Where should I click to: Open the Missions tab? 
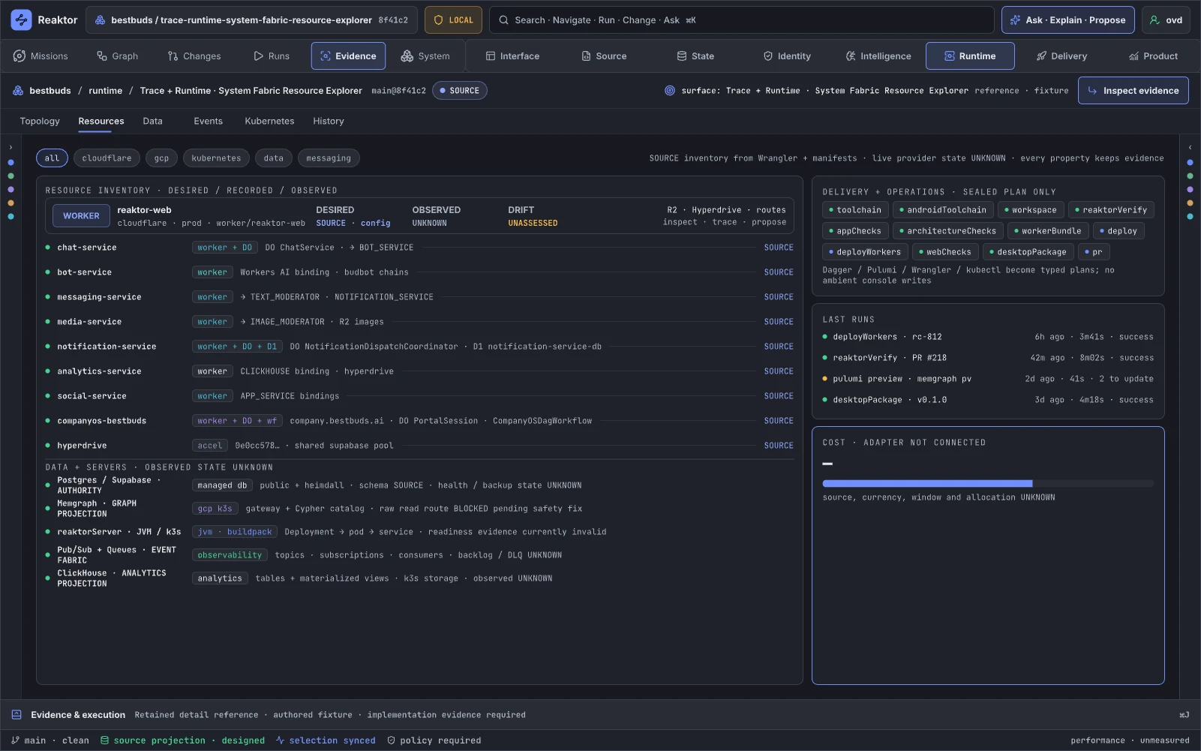click(41, 56)
